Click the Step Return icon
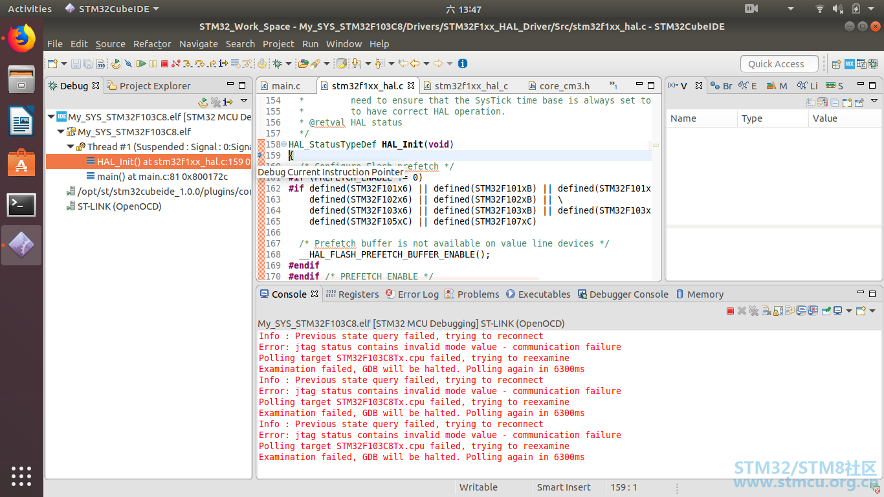Viewport: 884px width, 497px height. point(212,63)
